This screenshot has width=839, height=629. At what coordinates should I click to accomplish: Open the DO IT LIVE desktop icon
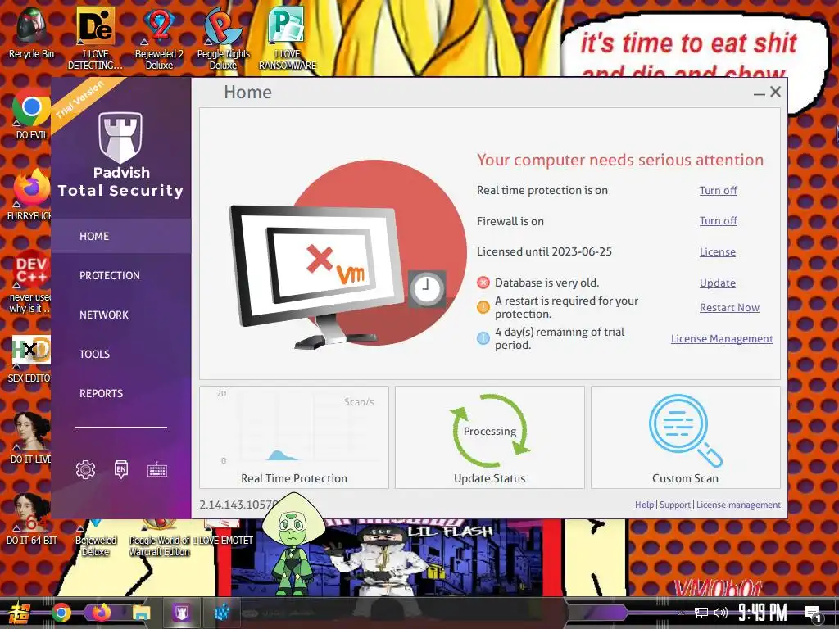click(31, 437)
